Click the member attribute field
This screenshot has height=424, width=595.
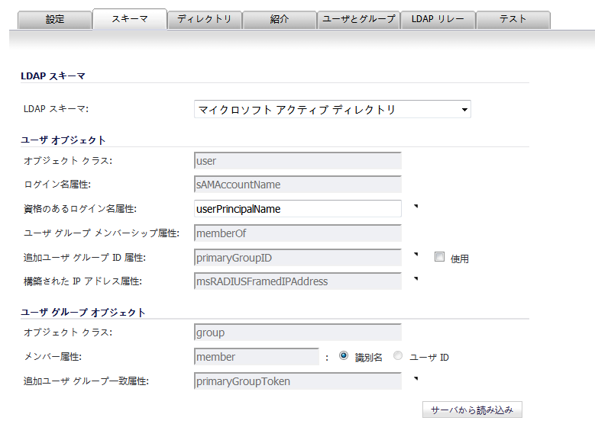pos(256,357)
